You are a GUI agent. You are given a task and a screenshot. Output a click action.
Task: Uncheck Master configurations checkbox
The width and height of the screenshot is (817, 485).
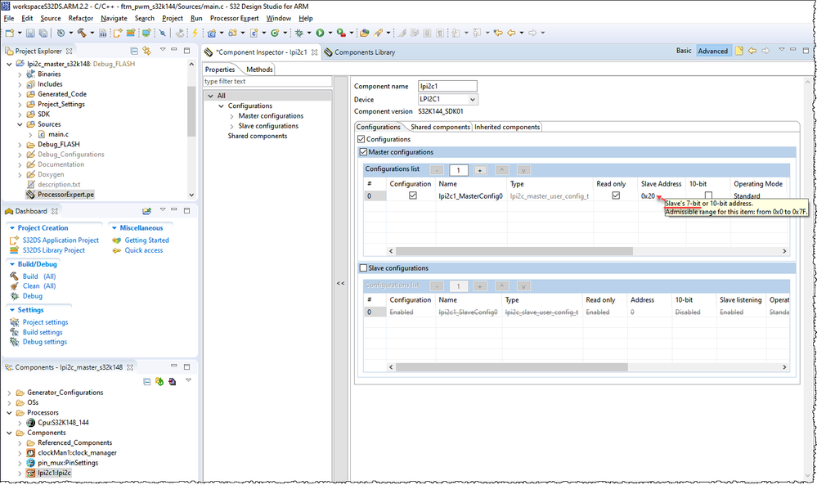tap(363, 152)
